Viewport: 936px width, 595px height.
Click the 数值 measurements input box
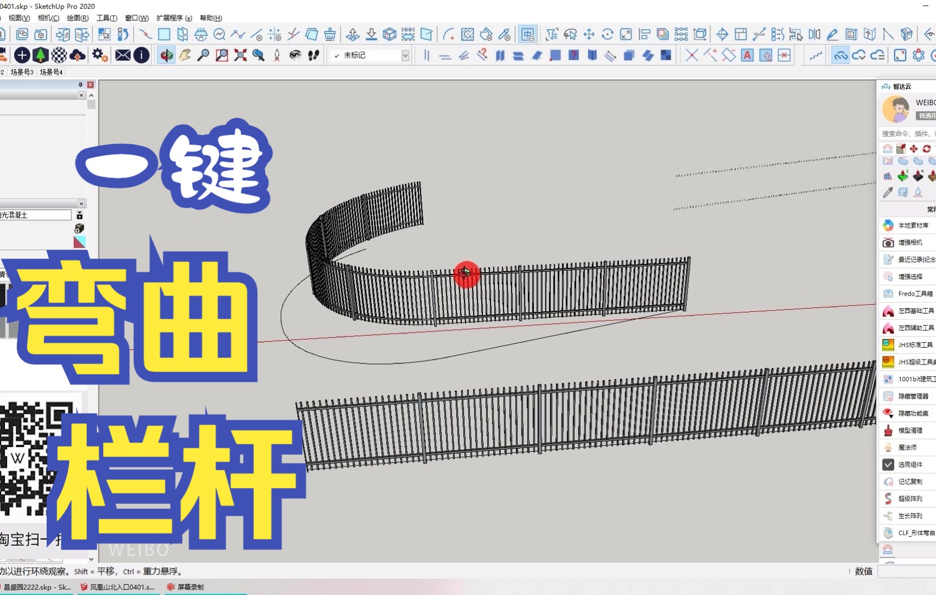[907, 571]
